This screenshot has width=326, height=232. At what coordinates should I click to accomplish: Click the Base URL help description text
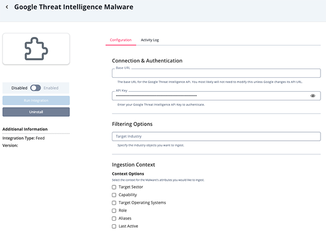210,82
